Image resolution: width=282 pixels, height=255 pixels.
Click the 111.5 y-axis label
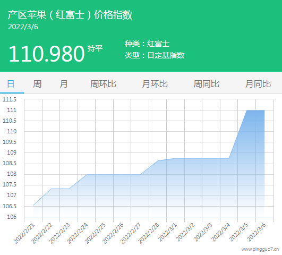[x=10, y=99]
